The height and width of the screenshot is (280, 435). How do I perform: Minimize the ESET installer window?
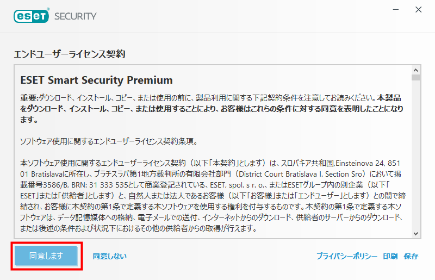396,10
